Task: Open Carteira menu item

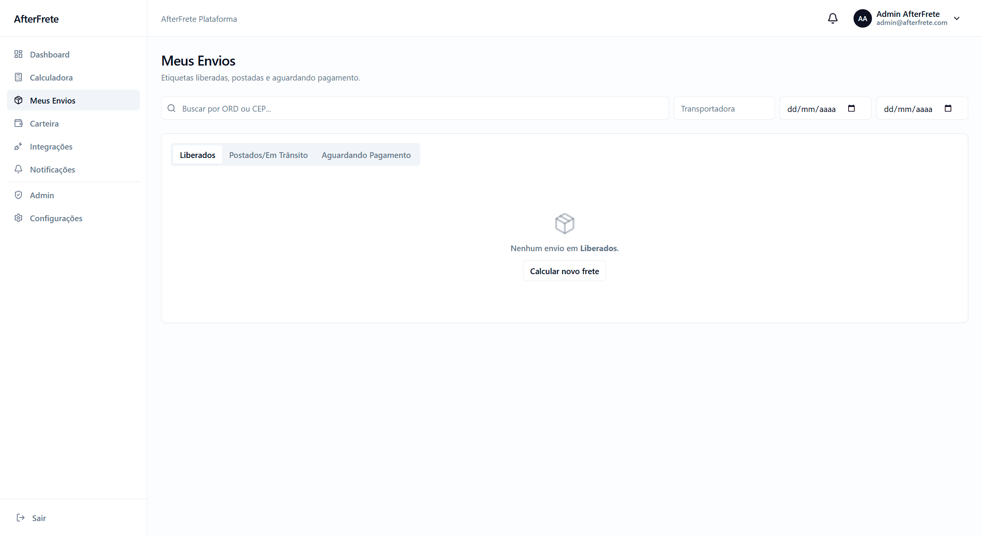Action: [x=73, y=123]
